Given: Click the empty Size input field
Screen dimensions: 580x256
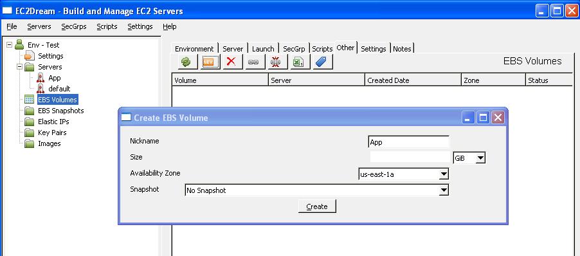Looking at the screenshot, I should point(410,157).
